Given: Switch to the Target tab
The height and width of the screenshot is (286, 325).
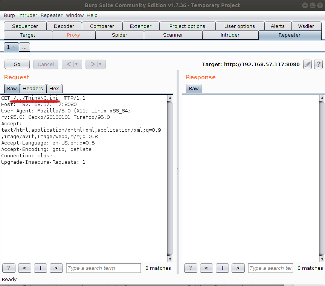Looking at the screenshot, I should pos(27,35).
